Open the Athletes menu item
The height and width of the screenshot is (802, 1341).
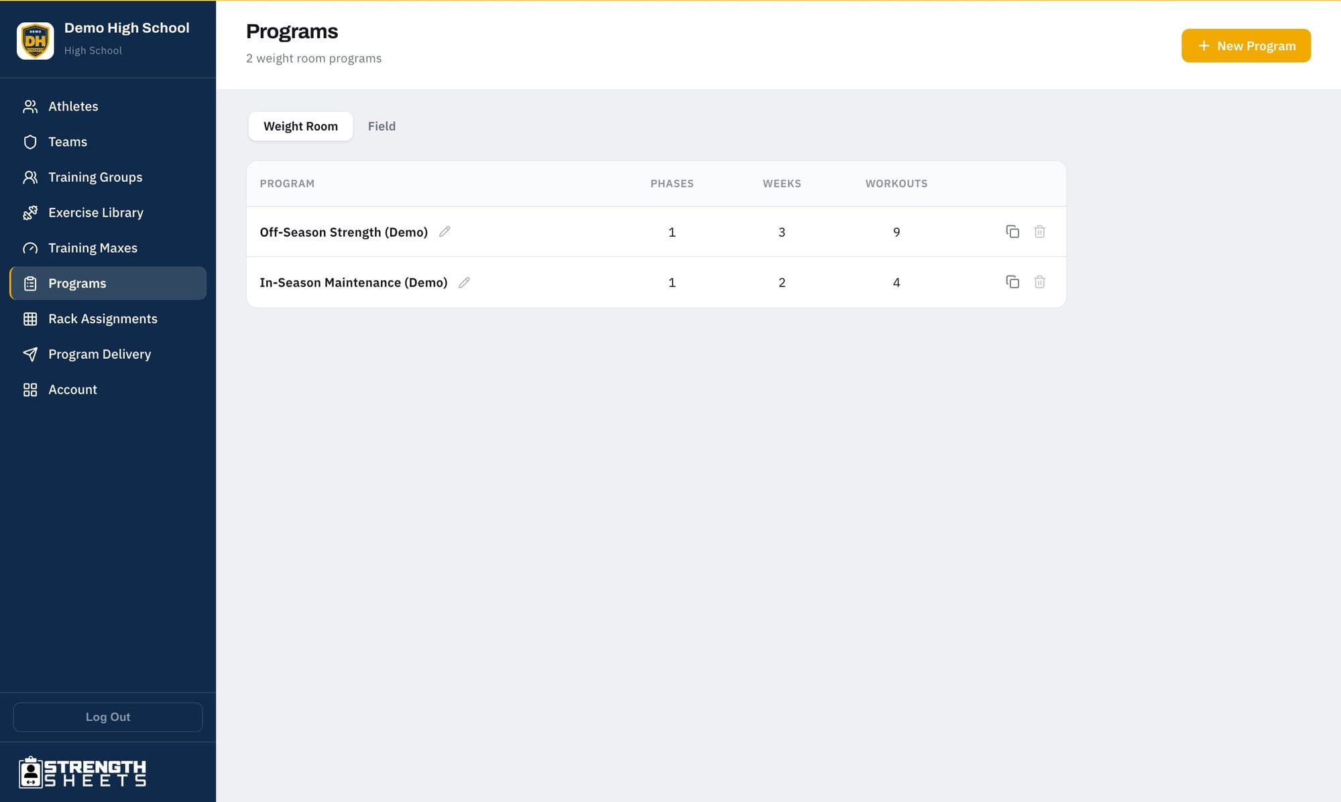[x=108, y=107]
